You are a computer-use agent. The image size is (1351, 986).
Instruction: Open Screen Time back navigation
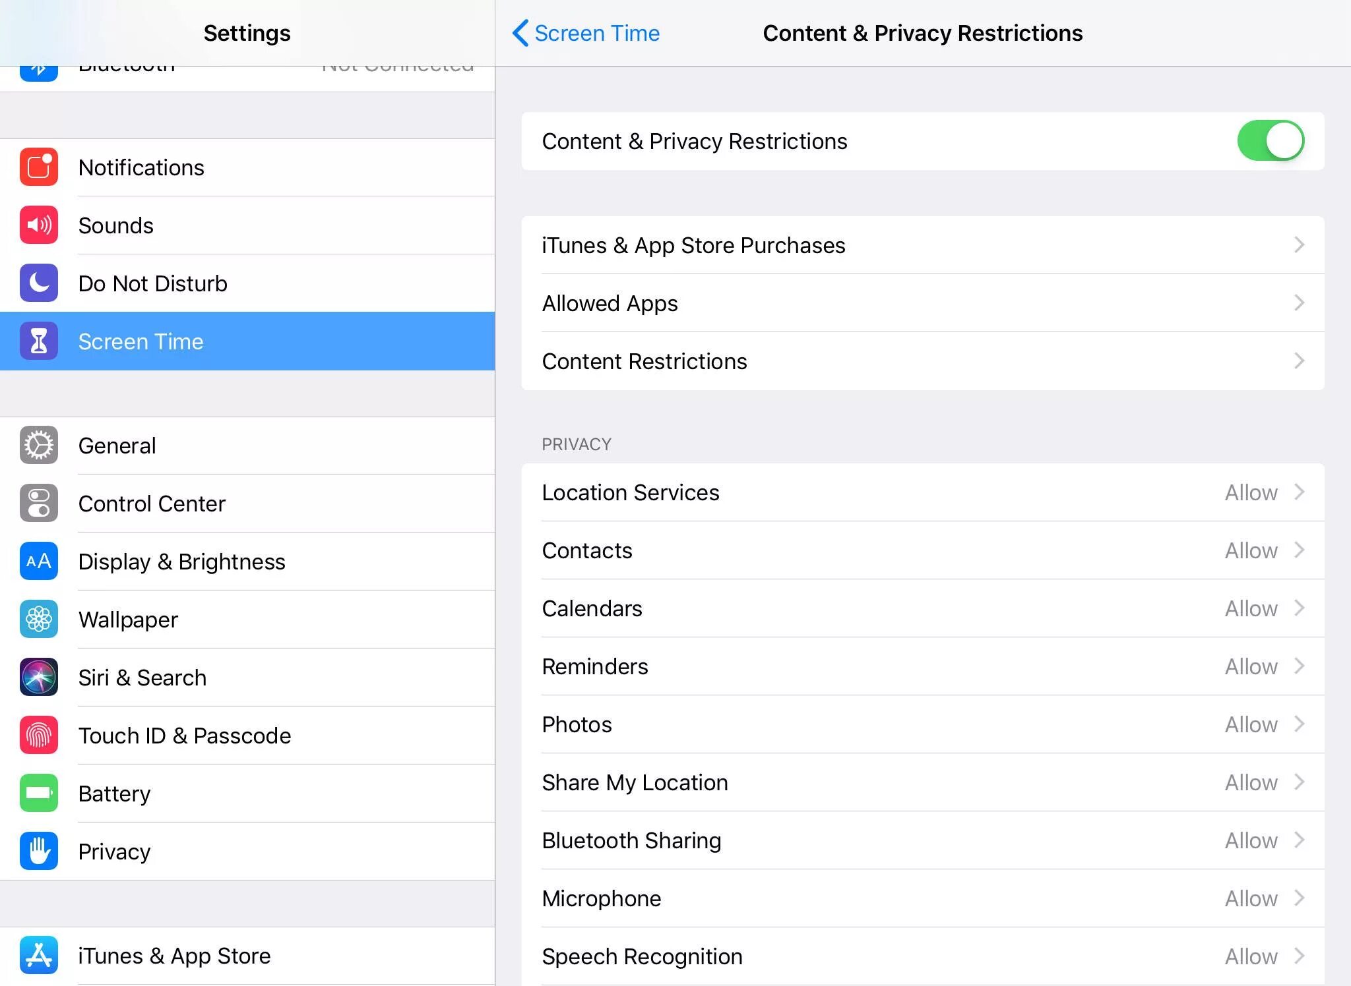coord(582,32)
